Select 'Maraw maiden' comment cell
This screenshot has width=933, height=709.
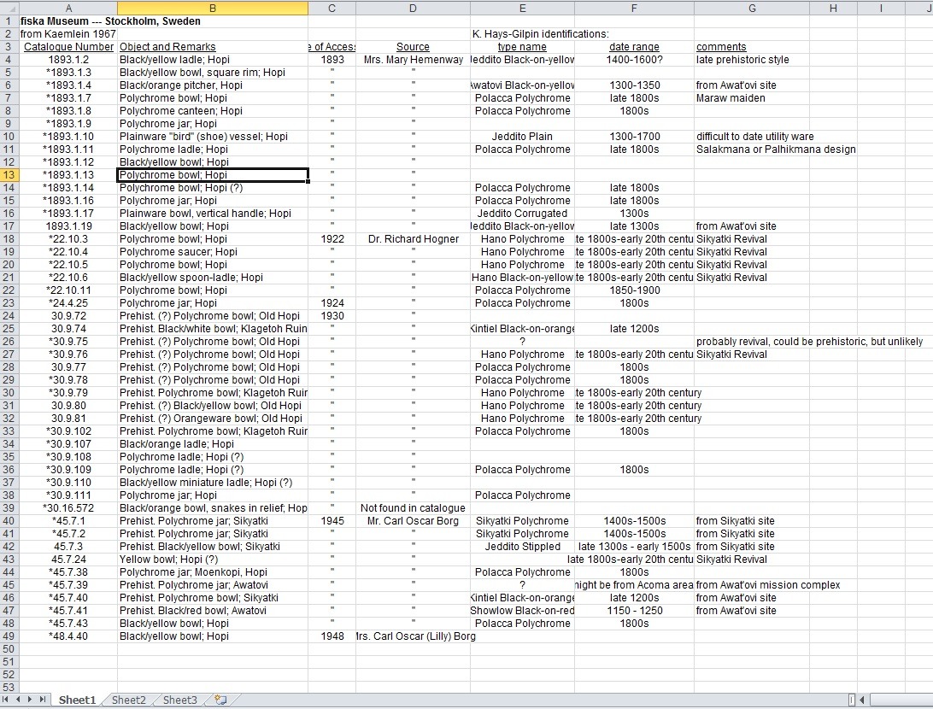point(752,98)
